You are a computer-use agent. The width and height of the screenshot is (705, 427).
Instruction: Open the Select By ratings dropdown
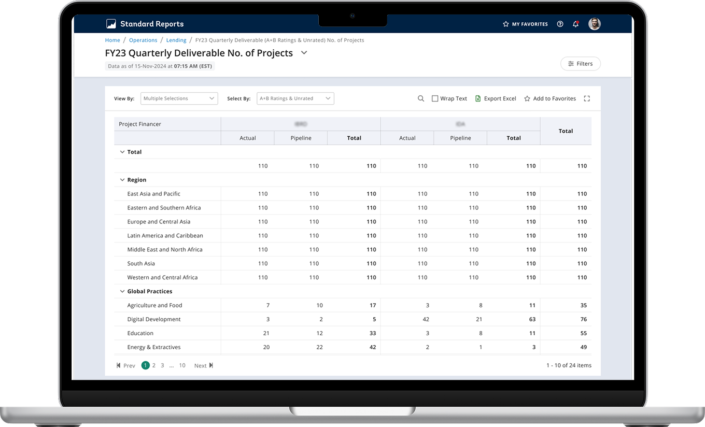click(x=295, y=98)
